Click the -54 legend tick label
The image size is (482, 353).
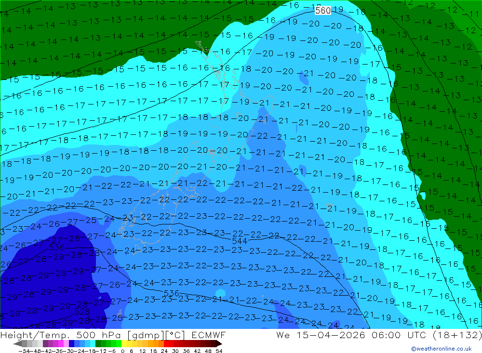(x=24, y=351)
